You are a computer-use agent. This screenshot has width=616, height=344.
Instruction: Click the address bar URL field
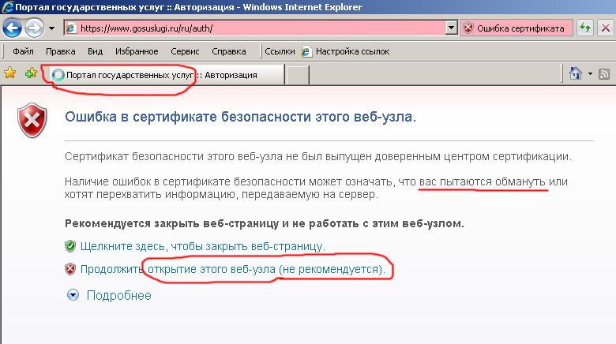[x=255, y=28]
